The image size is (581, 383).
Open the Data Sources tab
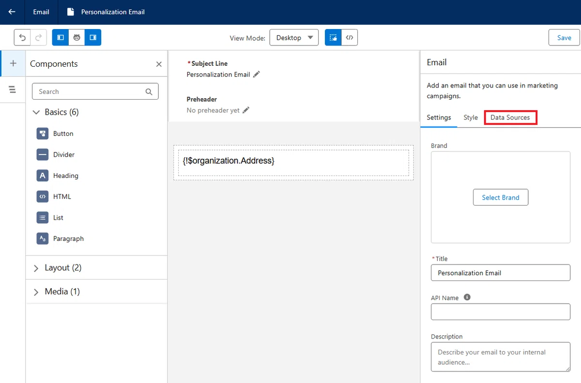coord(510,118)
